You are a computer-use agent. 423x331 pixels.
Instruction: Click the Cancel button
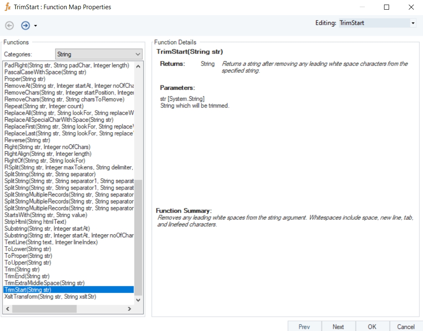click(x=406, y=326)
